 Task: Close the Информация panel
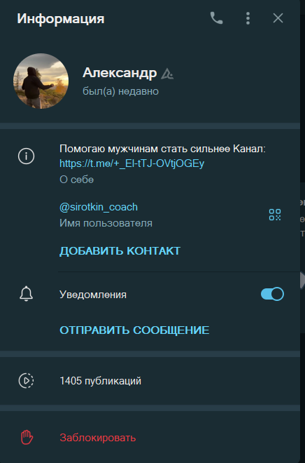tap(278, 18)
